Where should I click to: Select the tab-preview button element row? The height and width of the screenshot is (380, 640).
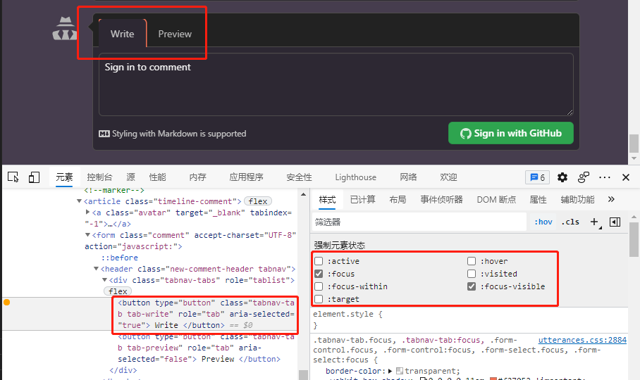[199, 348]
